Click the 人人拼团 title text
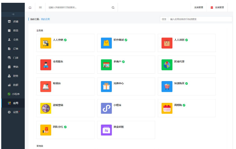Viewport: 236px width, 149px height. 179,40
